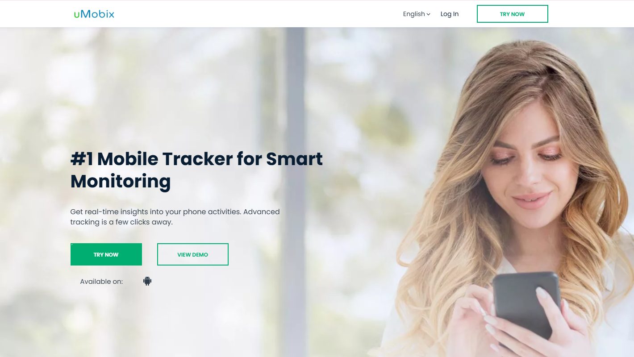Click the Android platform icon
Screen dimensions: 634x357
click(147, 281)
